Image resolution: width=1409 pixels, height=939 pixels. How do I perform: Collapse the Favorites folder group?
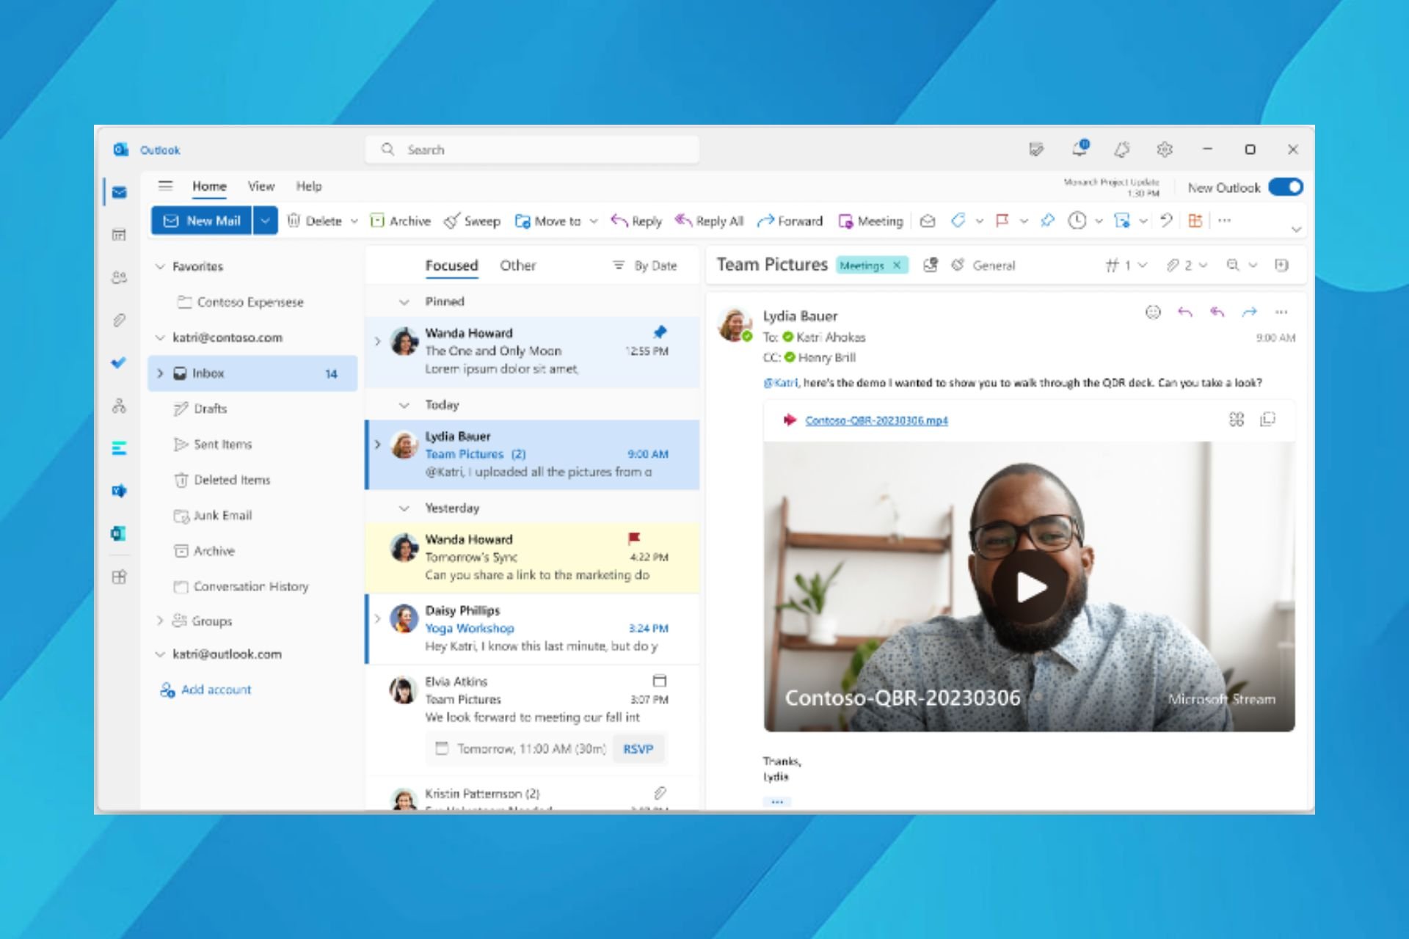(x=159, y=266)
